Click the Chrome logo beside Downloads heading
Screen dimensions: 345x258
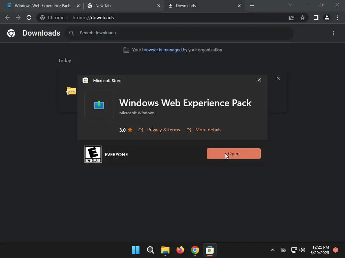11,33
